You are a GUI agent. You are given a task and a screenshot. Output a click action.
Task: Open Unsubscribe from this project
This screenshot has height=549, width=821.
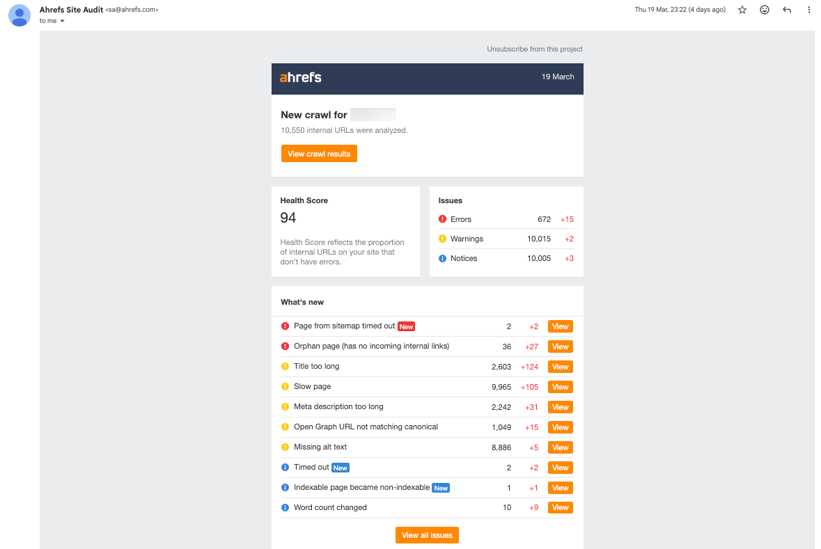coord(534,49)
